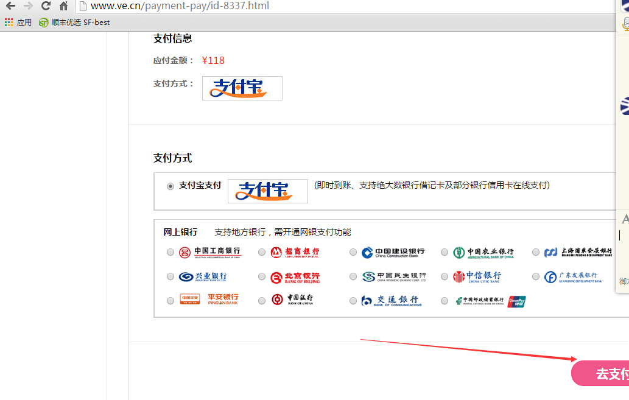
Task: Select 平安银行 radio button
Action: 170,301
